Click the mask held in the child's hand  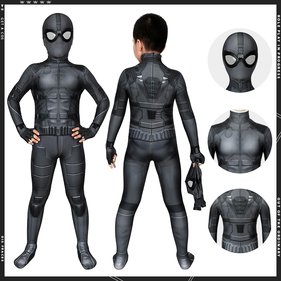(x=195, y=185)
